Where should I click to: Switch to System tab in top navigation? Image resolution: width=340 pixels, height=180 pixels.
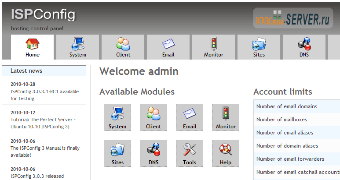(x=77, y=47)
